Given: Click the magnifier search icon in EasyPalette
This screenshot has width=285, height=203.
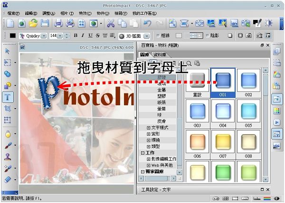Looking at the screenshot, I should [189, 64].
